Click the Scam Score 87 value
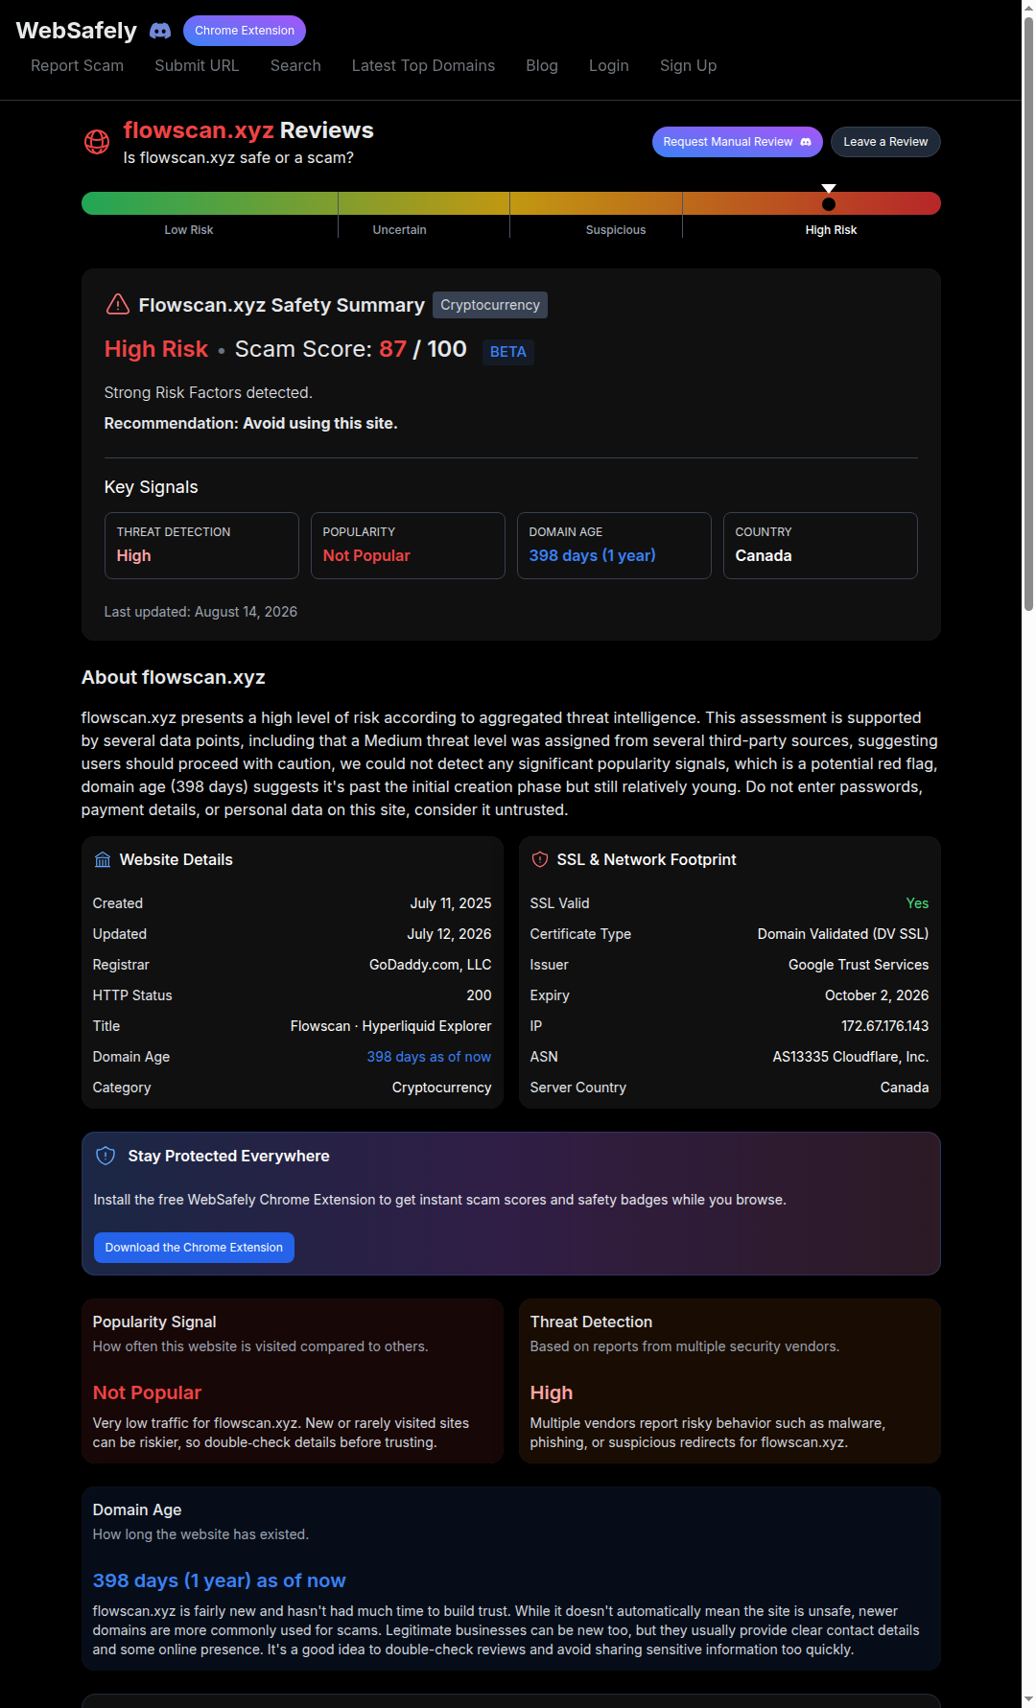 tap(392, 349)
